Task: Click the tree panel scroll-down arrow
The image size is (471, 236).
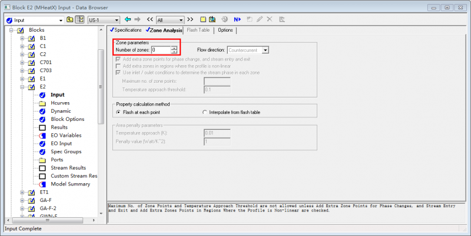Action: point(101,213)
